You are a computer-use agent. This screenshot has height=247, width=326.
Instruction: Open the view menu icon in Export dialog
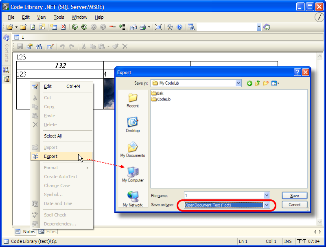tap(275, 83)
